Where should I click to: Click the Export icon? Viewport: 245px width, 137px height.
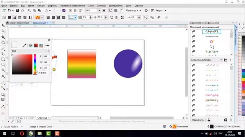pos(76,11)
